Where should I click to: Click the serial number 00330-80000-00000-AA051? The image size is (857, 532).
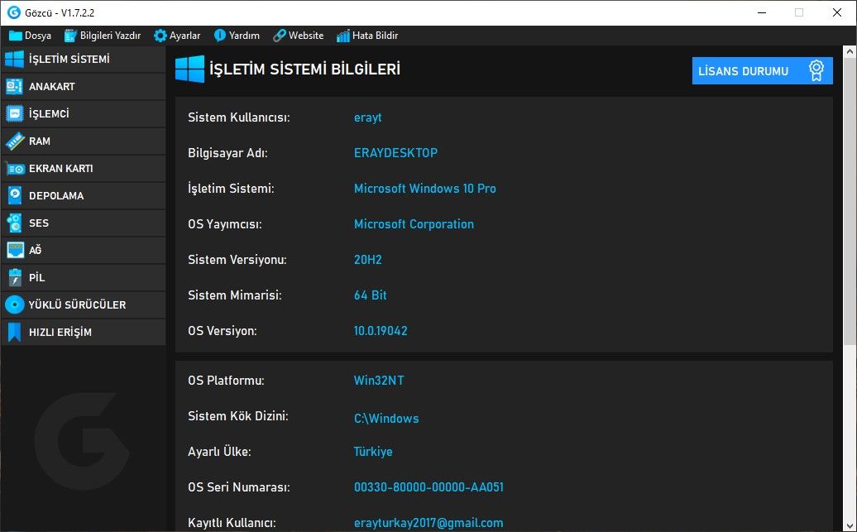428,487
